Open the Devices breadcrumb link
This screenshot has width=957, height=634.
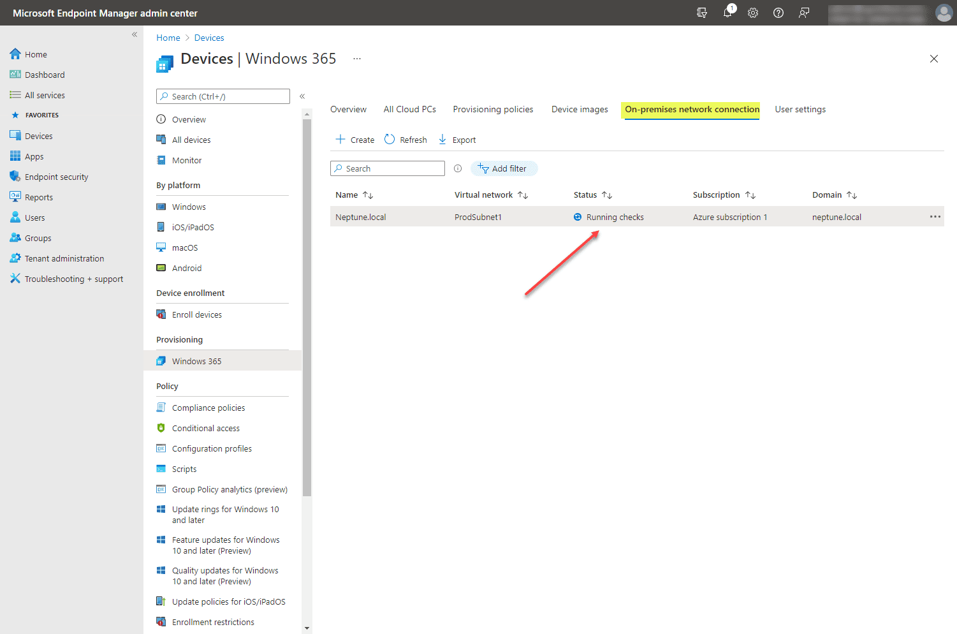209,38
